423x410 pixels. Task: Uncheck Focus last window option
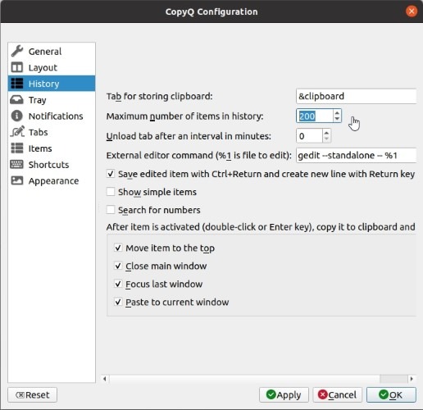point(118,284)
